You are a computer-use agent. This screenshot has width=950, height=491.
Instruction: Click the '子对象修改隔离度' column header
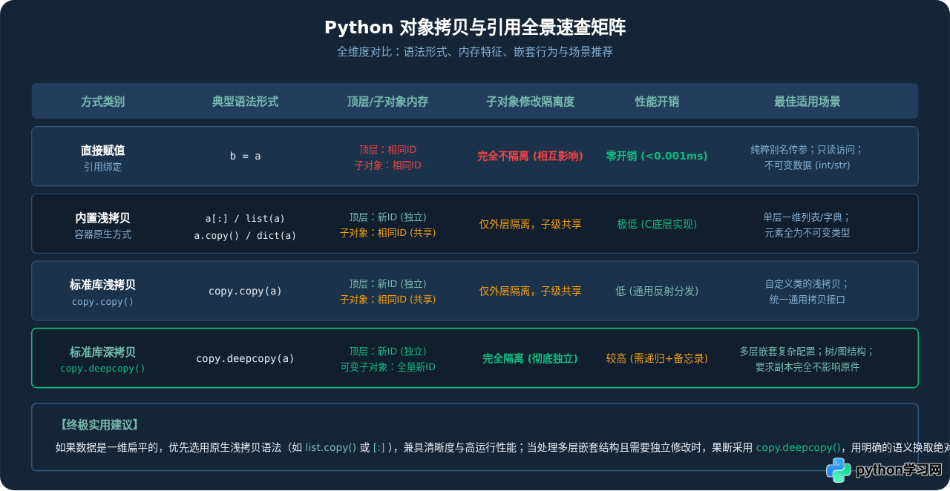[530, 102]
